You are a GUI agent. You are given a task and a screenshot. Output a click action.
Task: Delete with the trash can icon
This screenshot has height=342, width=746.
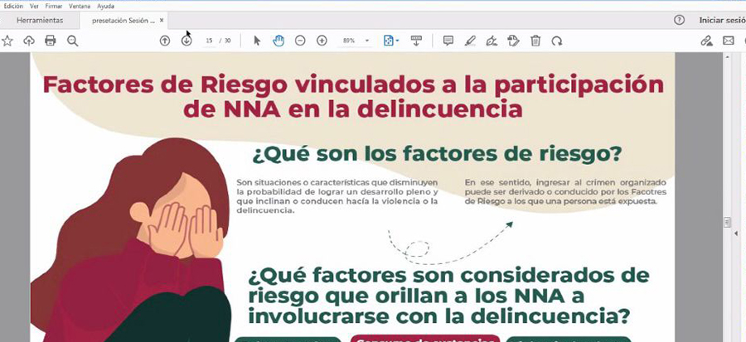click(535, 41)
